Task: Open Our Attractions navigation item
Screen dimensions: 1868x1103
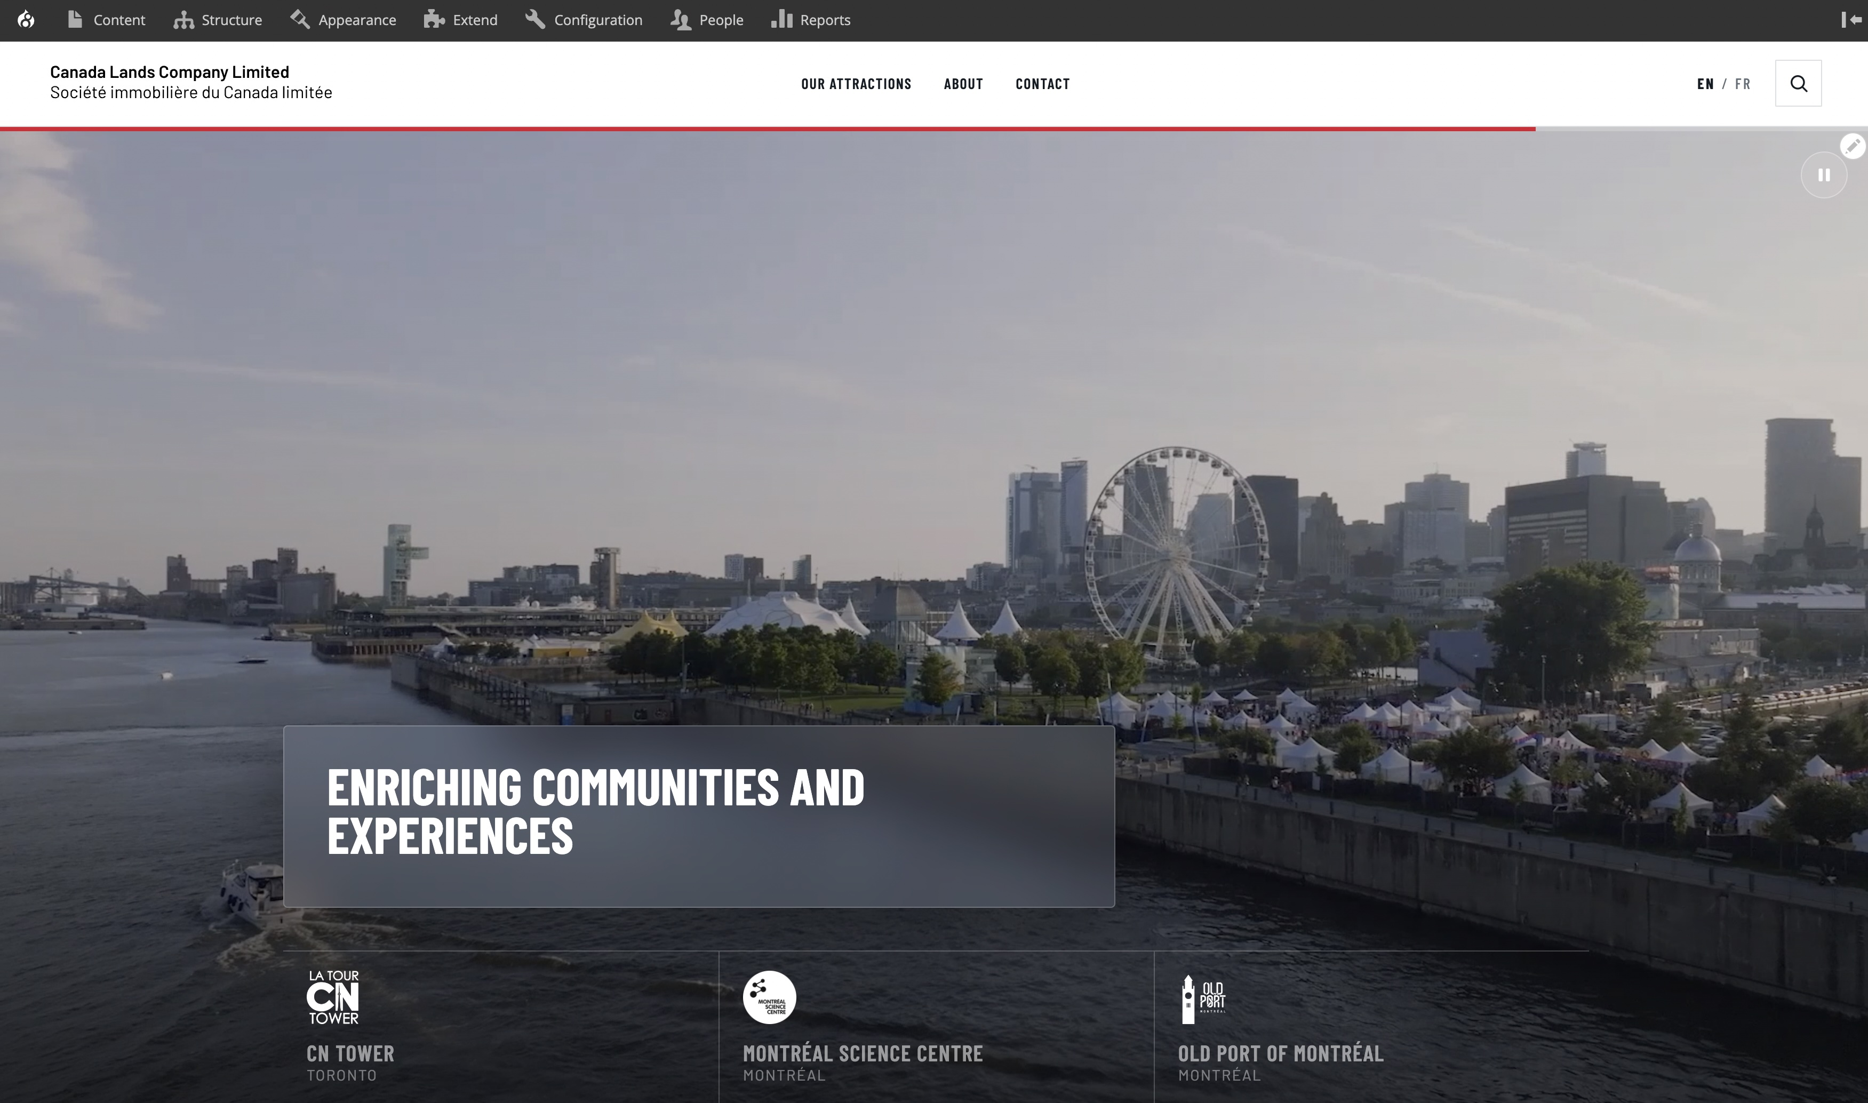Action: pyautogui.click(x=856, y=84)
